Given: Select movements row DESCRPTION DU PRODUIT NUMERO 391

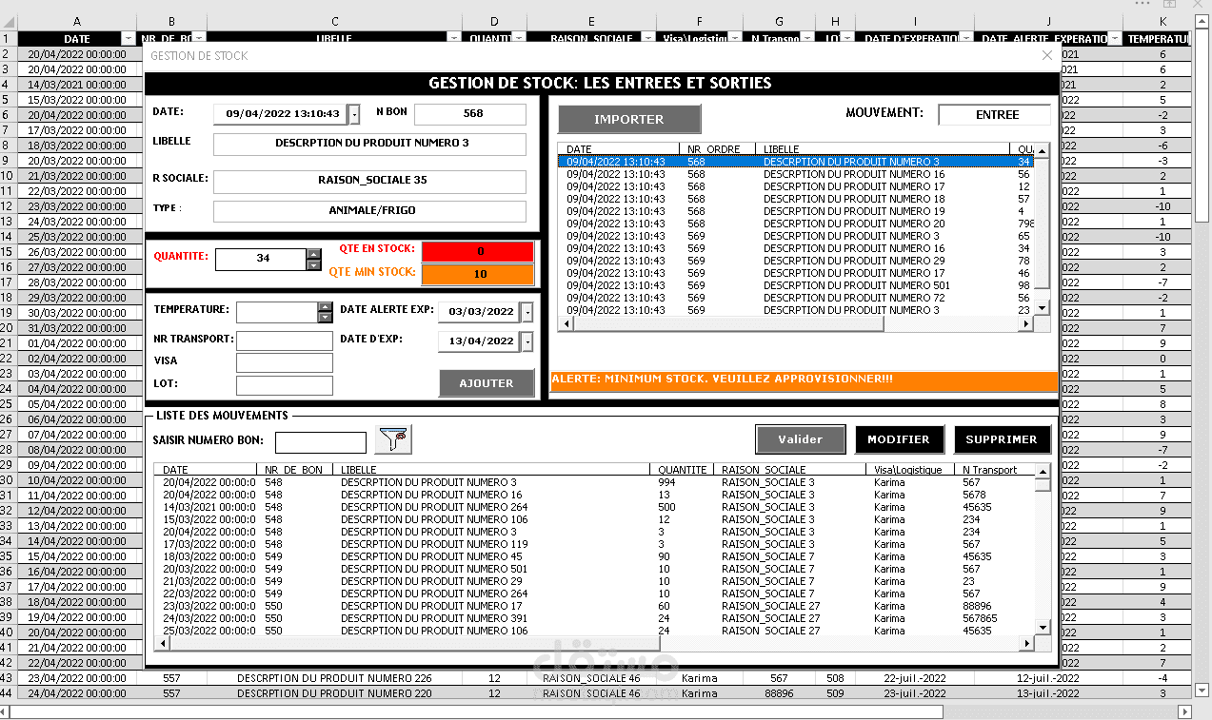Looking at the screenshot, I should tap(595, 618).
